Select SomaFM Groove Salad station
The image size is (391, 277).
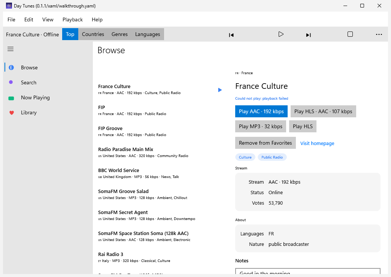point(160,194)
